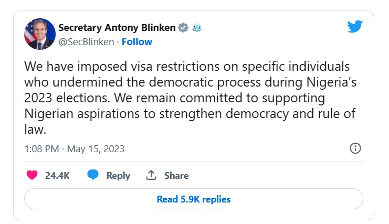
Task: Click the blue verified badge
Action: tap(183, 27)
